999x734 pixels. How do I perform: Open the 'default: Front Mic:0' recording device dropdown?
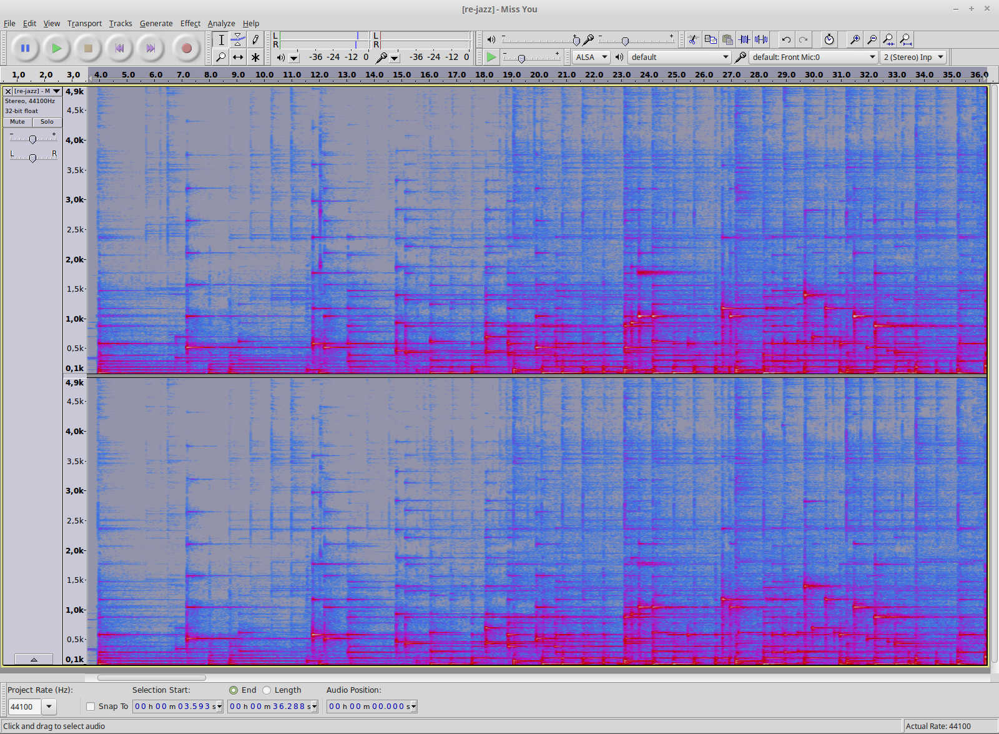click(814, 57)
